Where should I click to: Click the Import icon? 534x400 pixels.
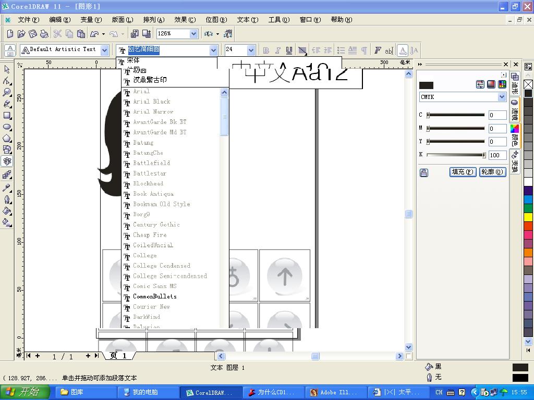[135, 34]
